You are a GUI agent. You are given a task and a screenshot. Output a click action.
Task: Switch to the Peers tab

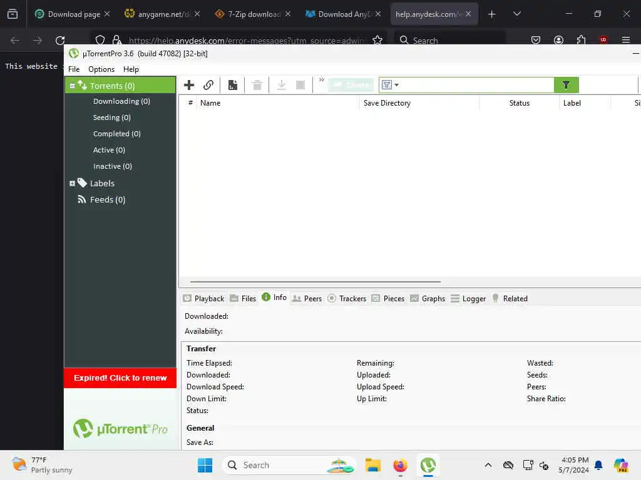307,298
